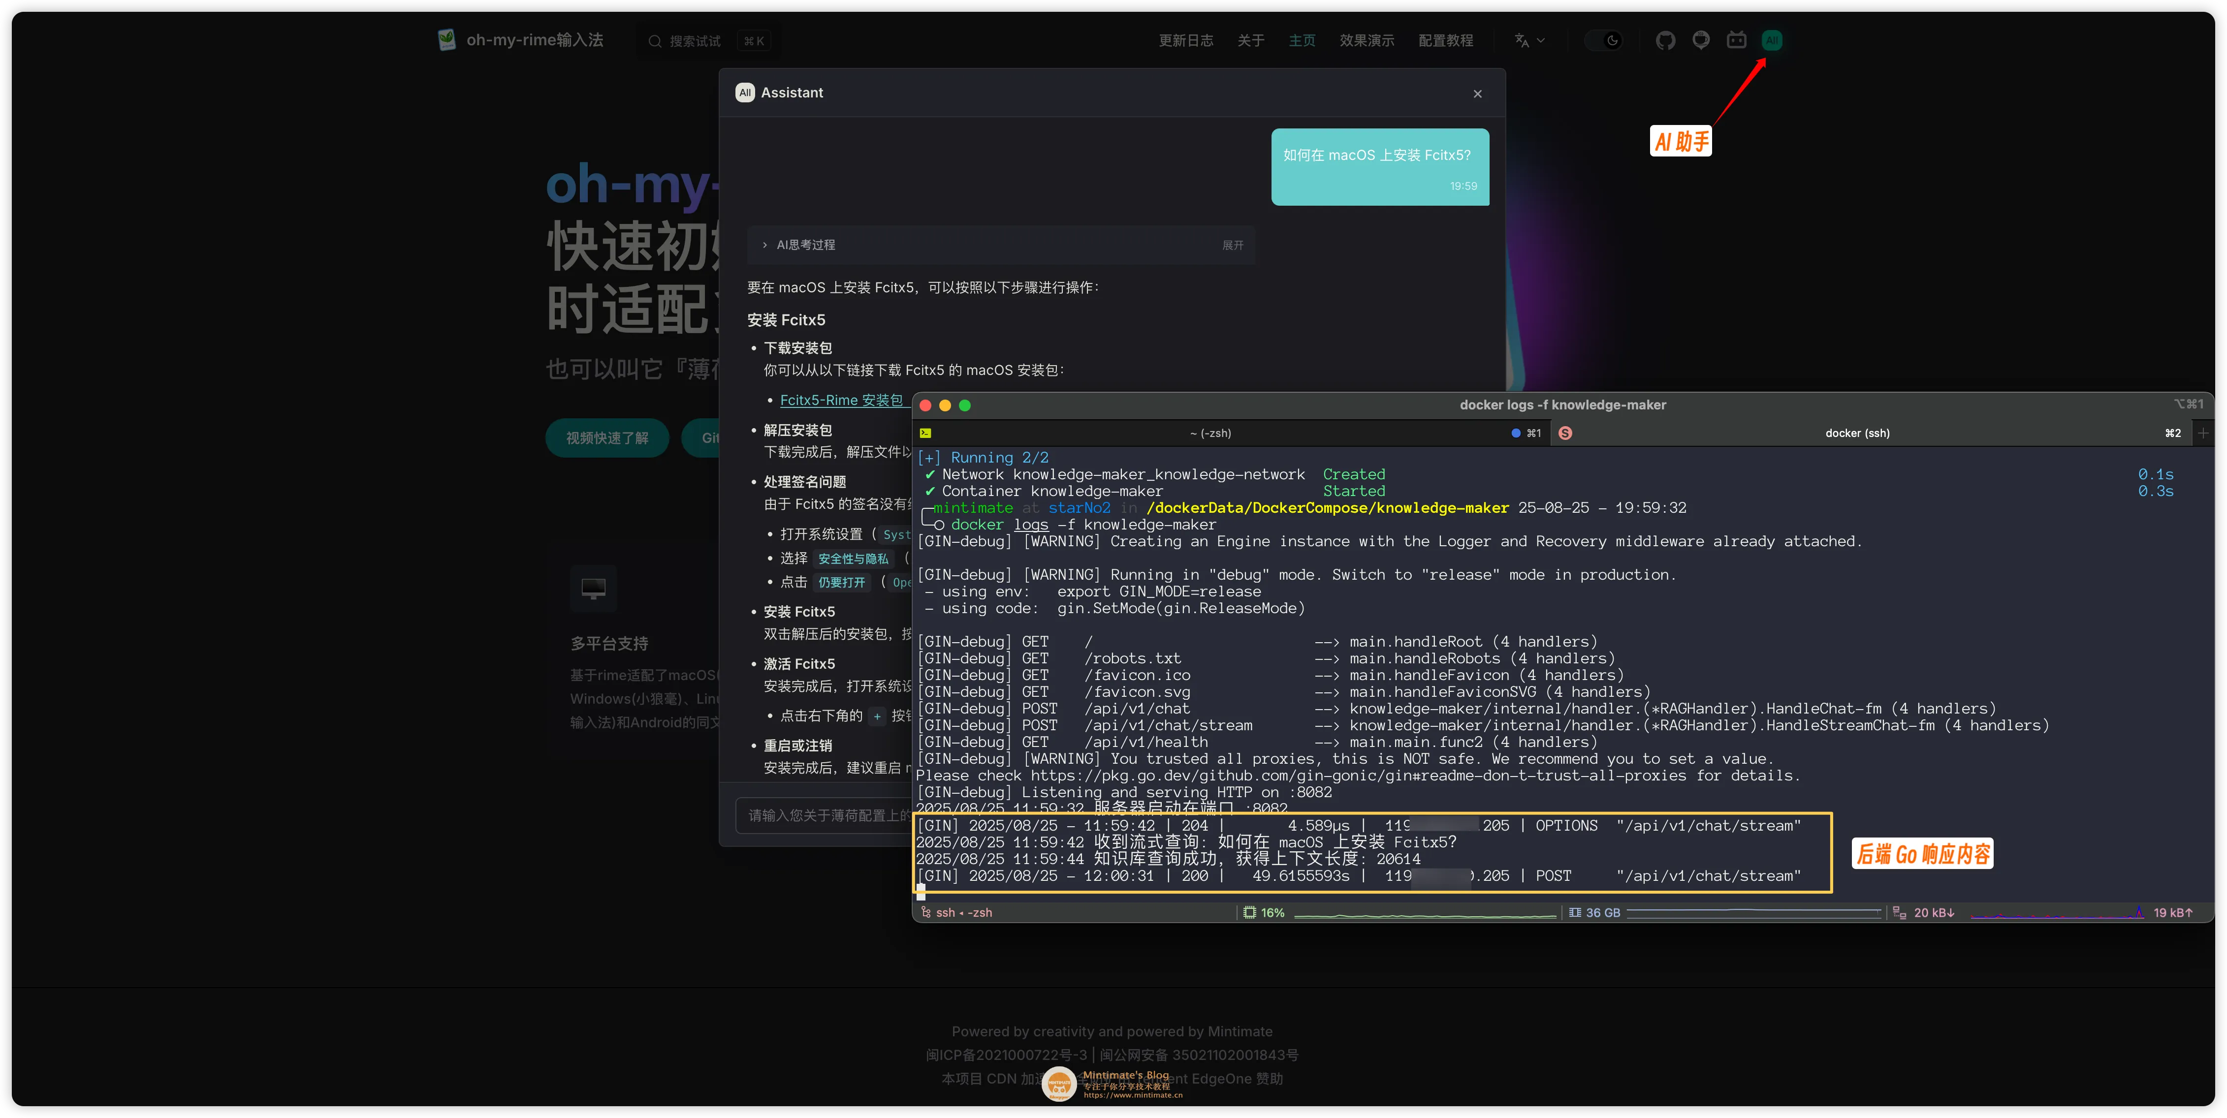The image size is (2227, 1118).
Task: Click the 安全性与隐私 code tag
Action: [x=853, y=559]
